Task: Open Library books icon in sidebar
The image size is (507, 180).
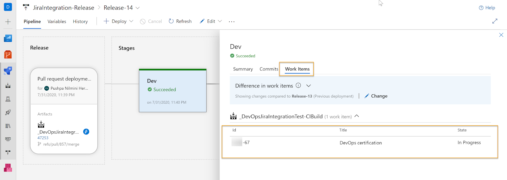Action: (8, 126)
